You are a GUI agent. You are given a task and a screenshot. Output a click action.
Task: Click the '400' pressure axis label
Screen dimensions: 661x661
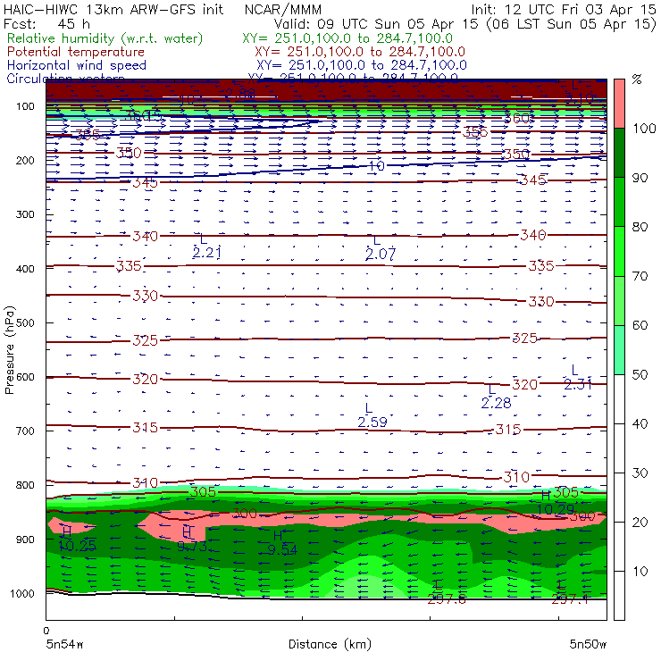(25, 269)
